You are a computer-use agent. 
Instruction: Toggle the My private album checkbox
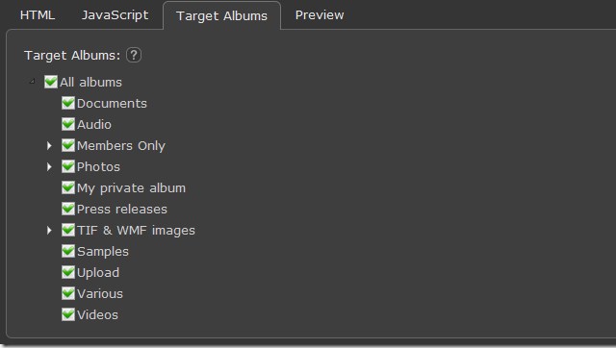click(x=68, y=187)
